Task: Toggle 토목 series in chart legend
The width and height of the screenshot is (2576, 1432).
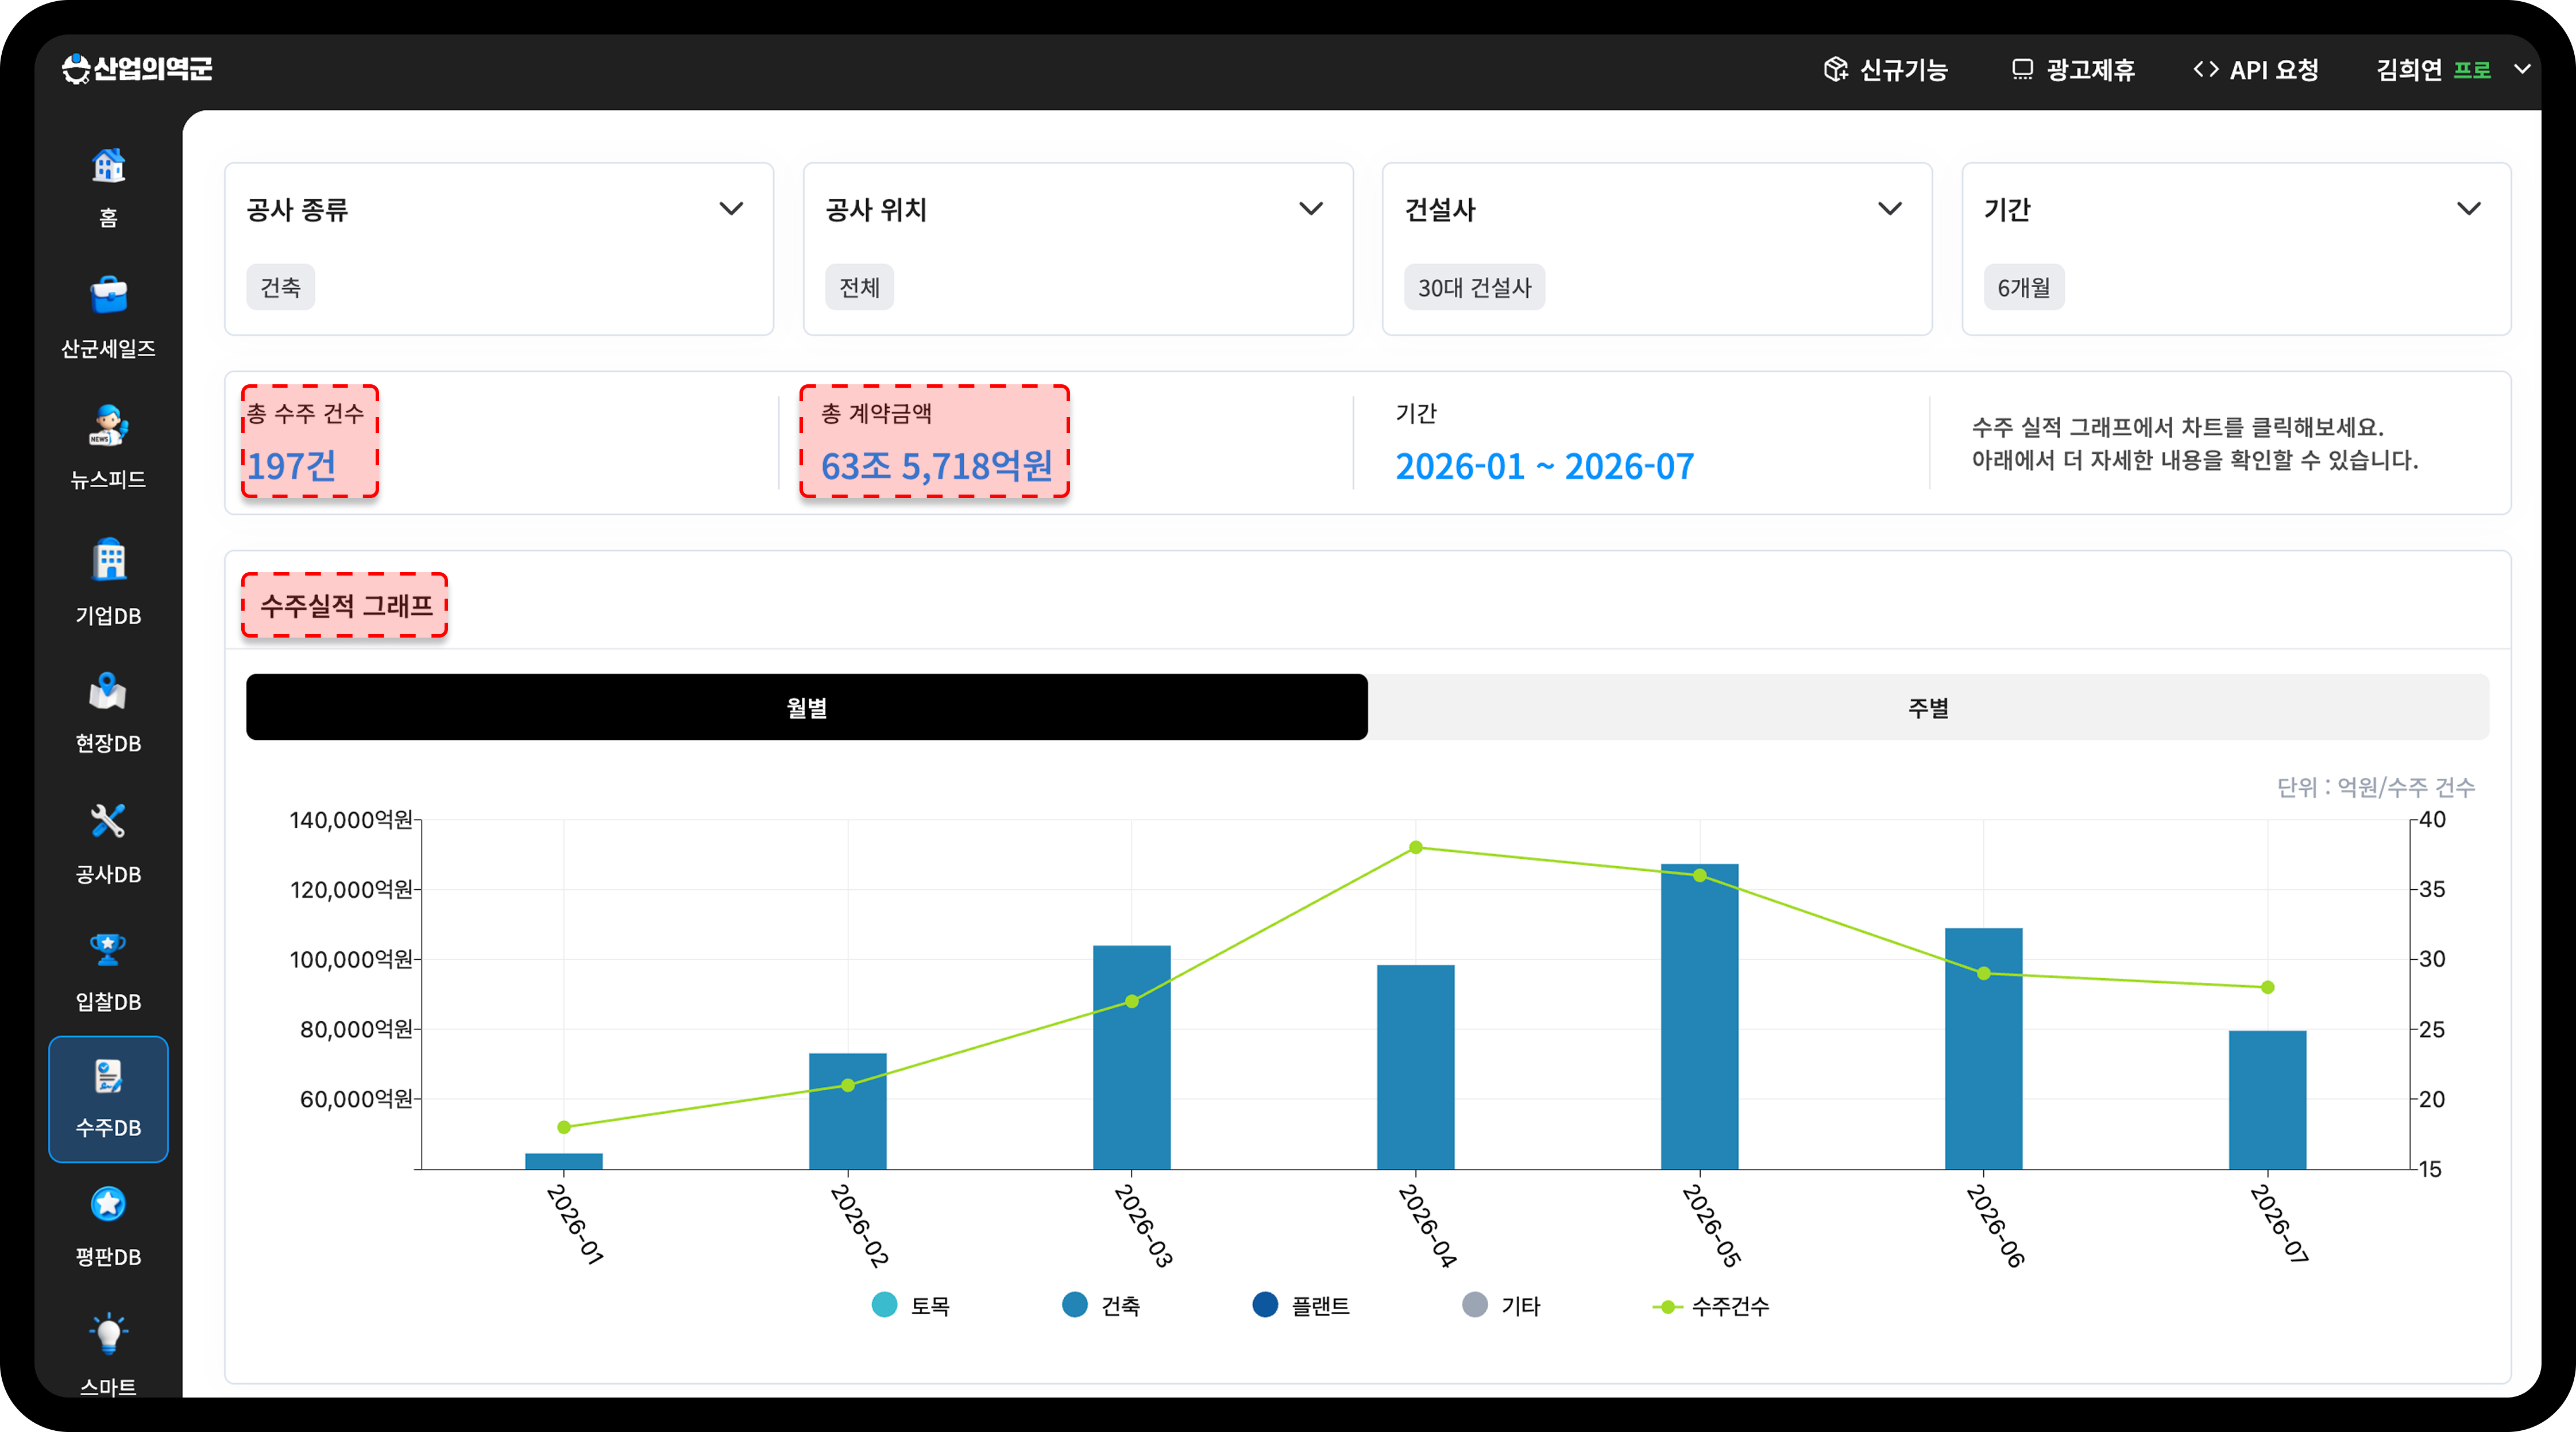Action: [x=911, y=1305]
